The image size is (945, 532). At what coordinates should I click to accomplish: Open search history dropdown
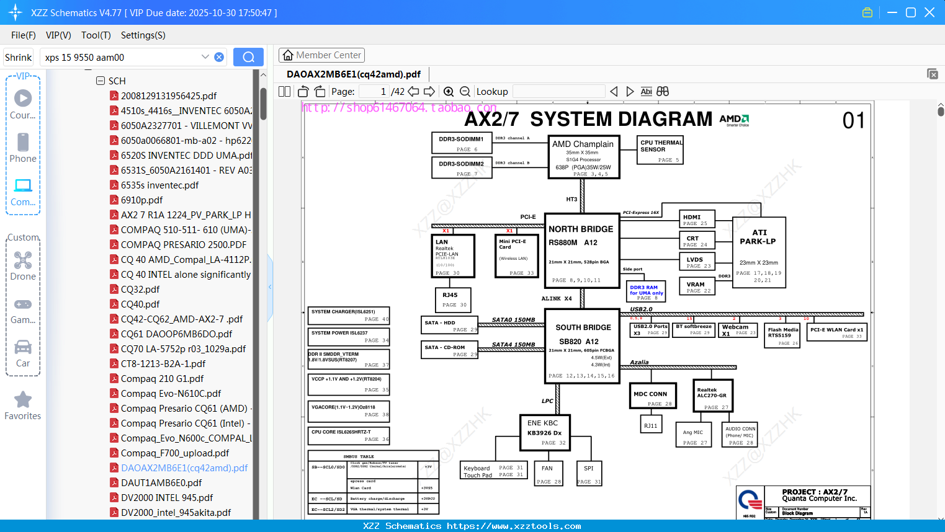tap(205, 57)
